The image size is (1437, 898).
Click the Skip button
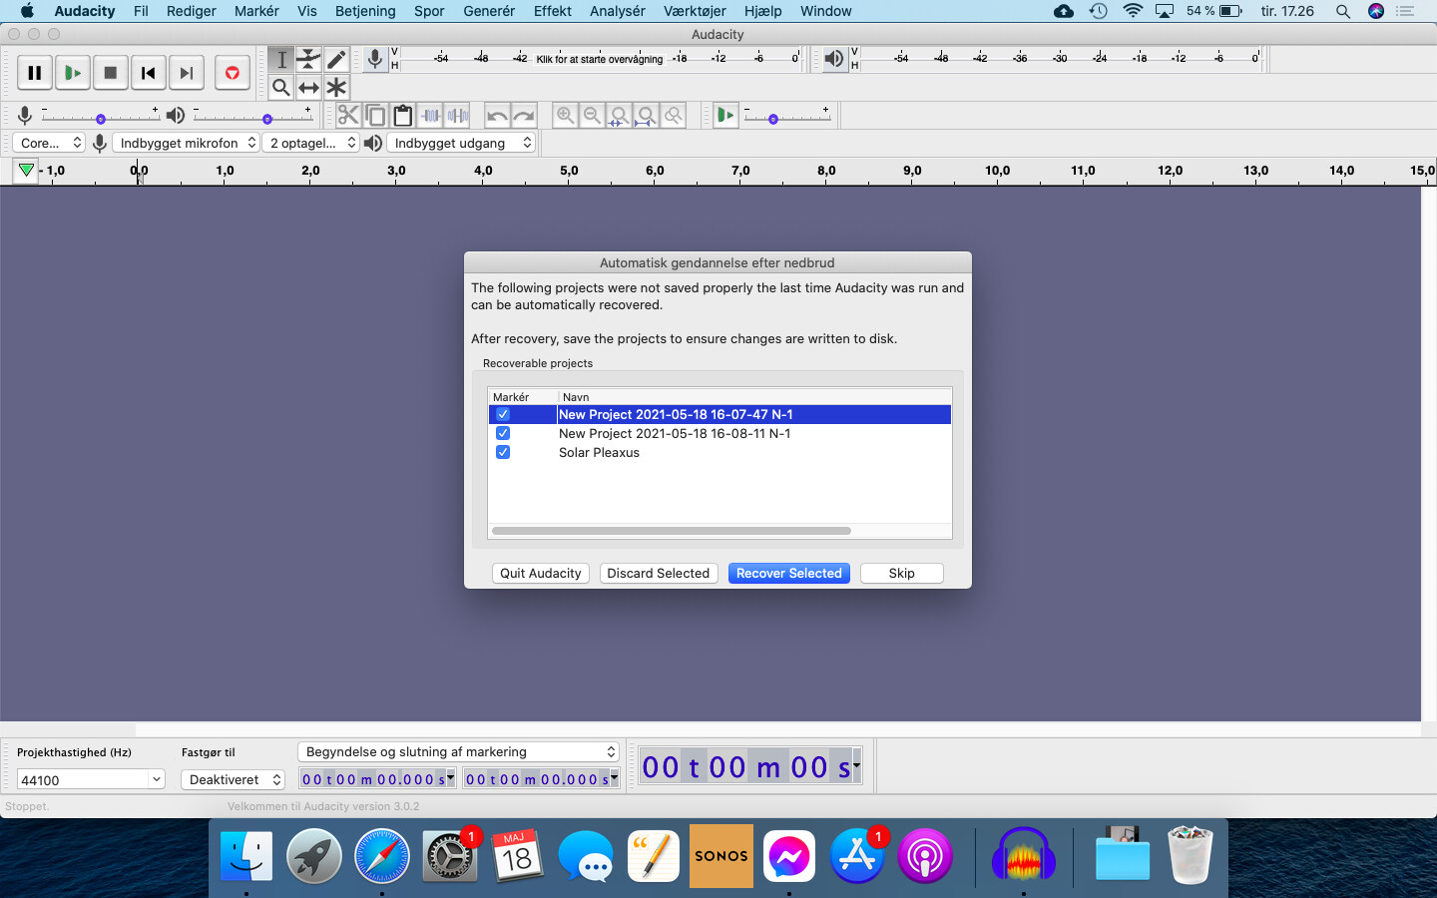902,573
